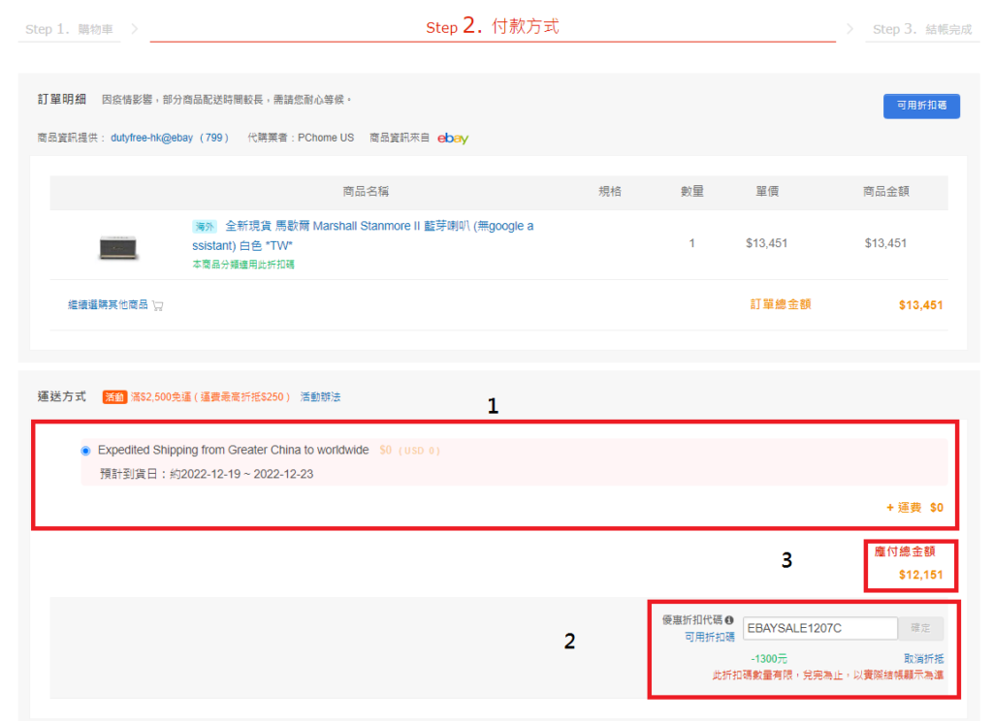Viewport: 993px width, 721px height.
Task: Click 繼續選購其他商品 to keep shopping
Action: (x=108, y=305)
